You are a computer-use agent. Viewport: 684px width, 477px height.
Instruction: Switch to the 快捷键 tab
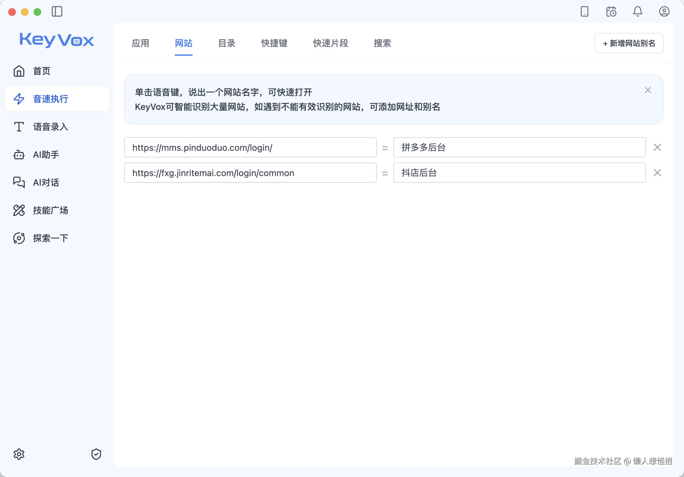[x=274, y=43]
